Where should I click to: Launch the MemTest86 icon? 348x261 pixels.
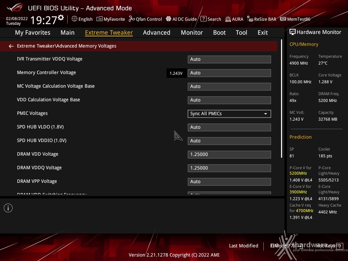(283, 19)
